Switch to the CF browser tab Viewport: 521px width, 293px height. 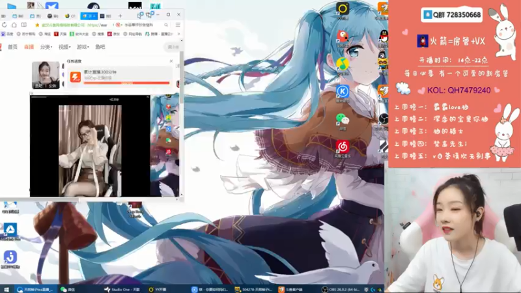tap(70, 16)
